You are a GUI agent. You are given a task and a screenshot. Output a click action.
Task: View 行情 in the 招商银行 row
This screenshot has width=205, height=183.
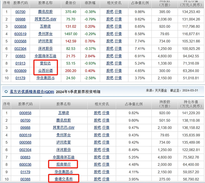click(x=106, y=165)
